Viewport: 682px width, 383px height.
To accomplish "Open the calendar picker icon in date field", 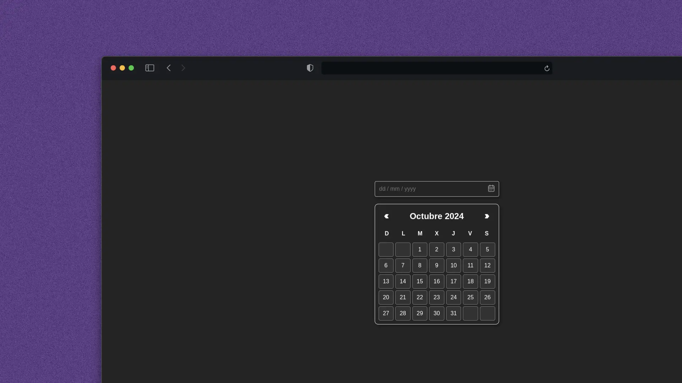I will click(x=491, y=188).
